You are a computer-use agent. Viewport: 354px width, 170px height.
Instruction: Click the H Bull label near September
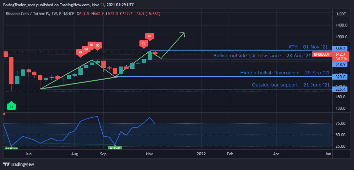(x=115, y=148)
